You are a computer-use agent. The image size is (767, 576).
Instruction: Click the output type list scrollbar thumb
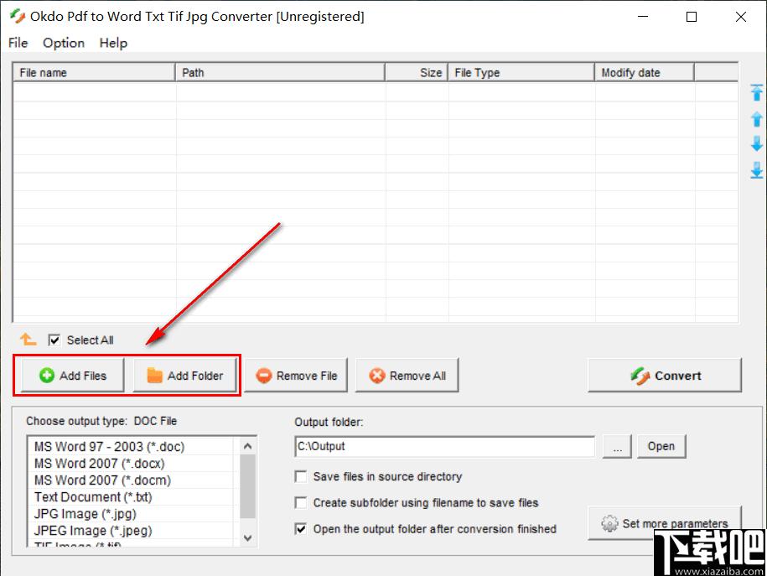coord(247,486)
